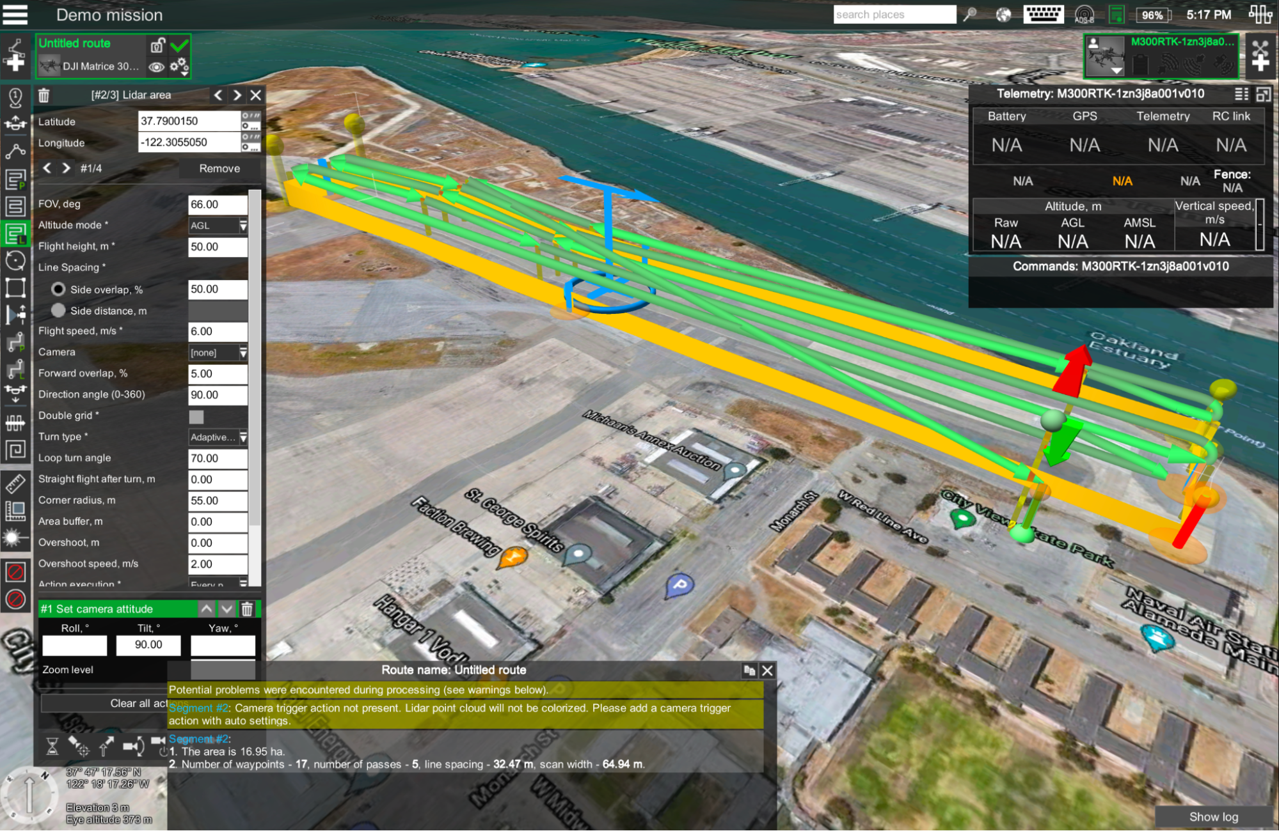The width and height of the screenshot is (1279, 831).
Task: Click the magnifier search places icon
Action: click(971, 14)
